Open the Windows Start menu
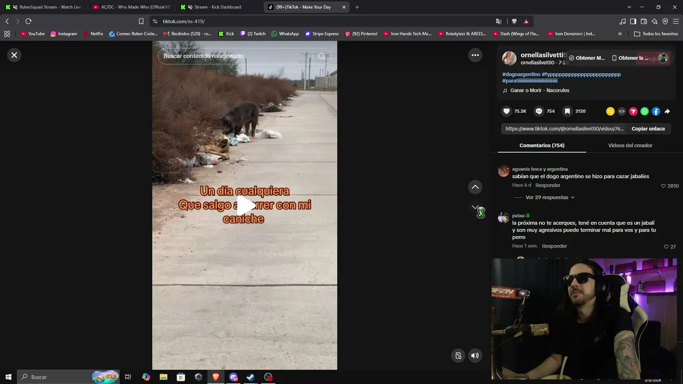683x384 pixels. click(8, 377)
